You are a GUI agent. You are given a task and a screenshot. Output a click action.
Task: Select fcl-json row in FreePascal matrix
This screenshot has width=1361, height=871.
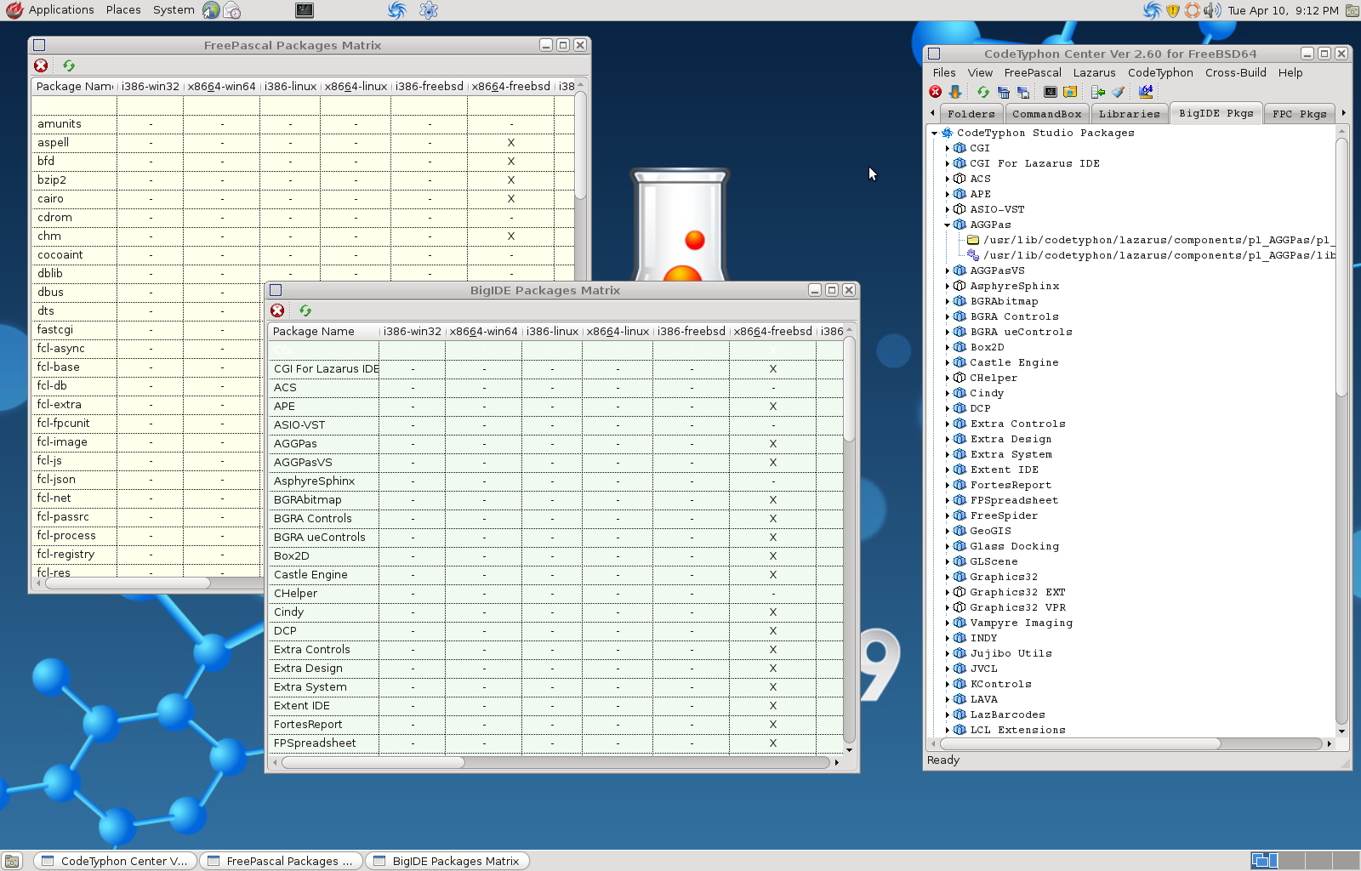coord(146,480)
